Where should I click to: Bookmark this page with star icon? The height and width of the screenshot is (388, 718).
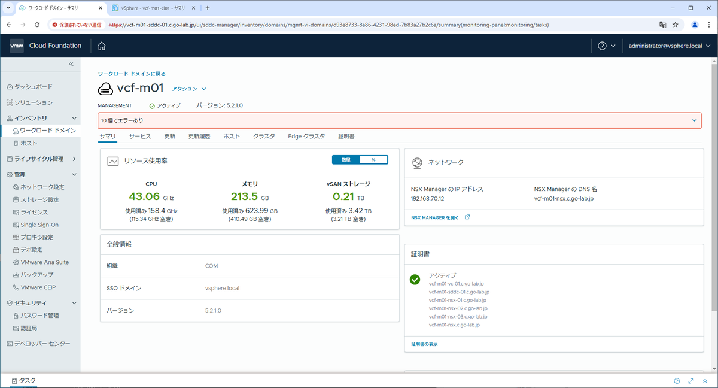(x=676, y=25)
